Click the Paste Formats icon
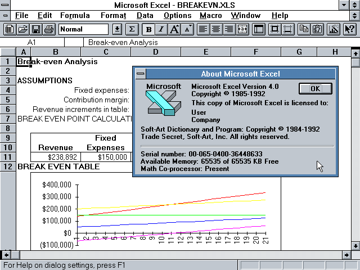The image size is (360, 270). (x=317, y=29)
